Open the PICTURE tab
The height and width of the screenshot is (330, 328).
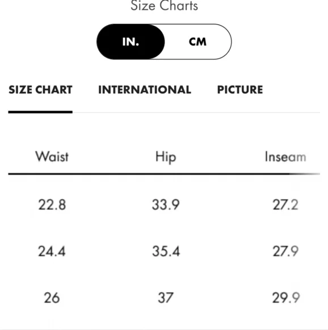click(x=240, y=90)
